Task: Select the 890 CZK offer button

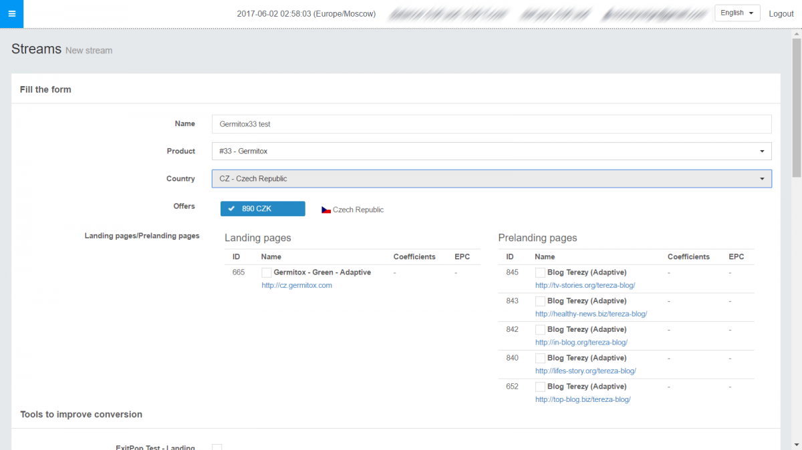Action: click(263, 209)
